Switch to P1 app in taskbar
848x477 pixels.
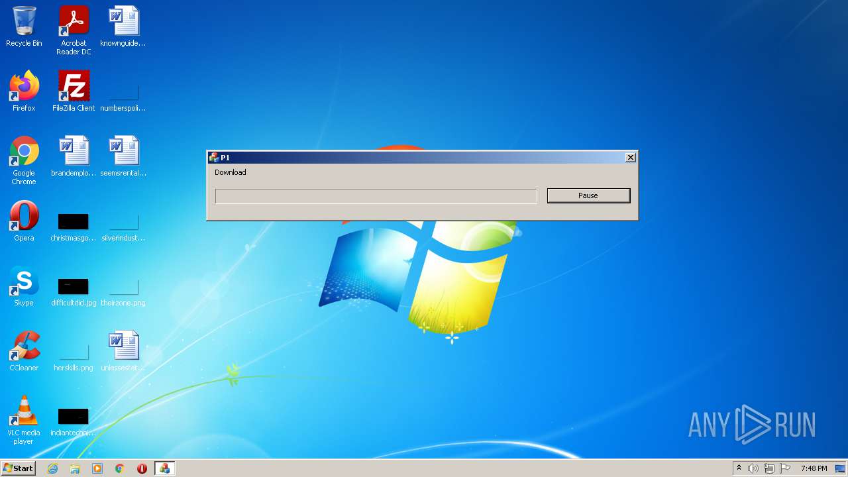point(164,468)
